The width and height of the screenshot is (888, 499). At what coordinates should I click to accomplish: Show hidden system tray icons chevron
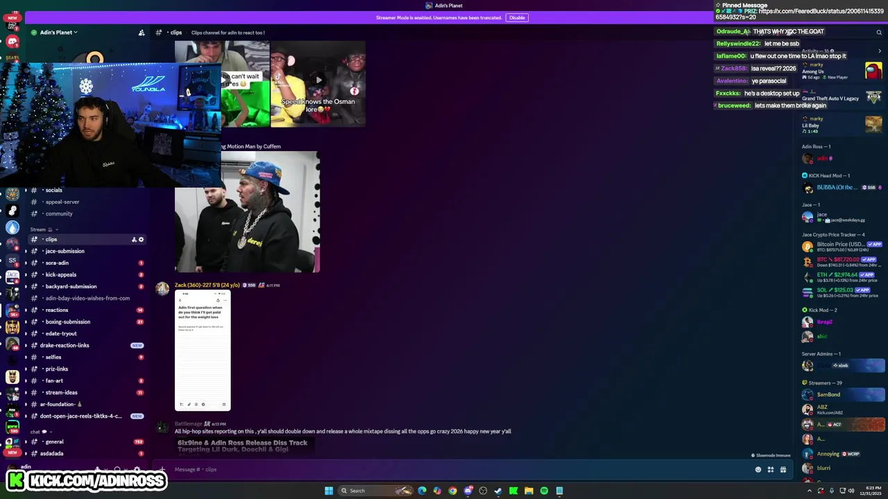click(x=809, y=491)
